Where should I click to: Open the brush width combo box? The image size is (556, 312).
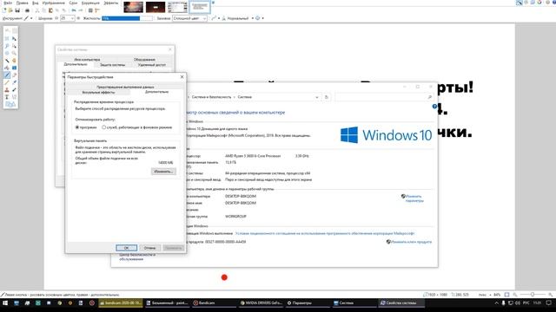(x=68, y=18)
